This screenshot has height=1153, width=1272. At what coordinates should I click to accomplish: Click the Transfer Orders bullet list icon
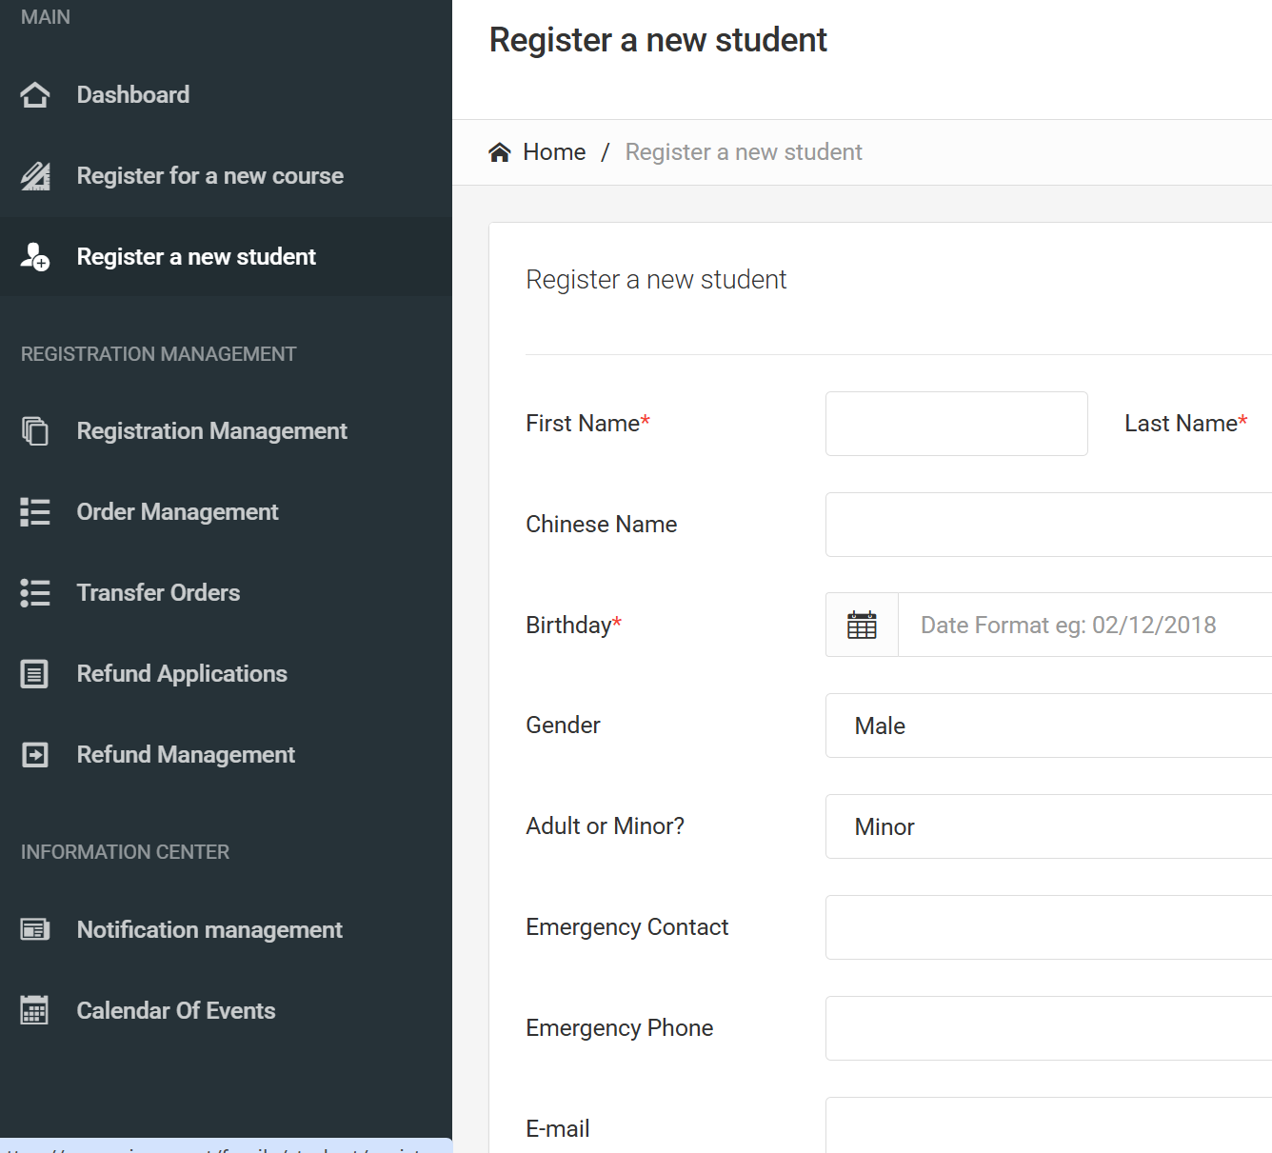tap(35, 593)
